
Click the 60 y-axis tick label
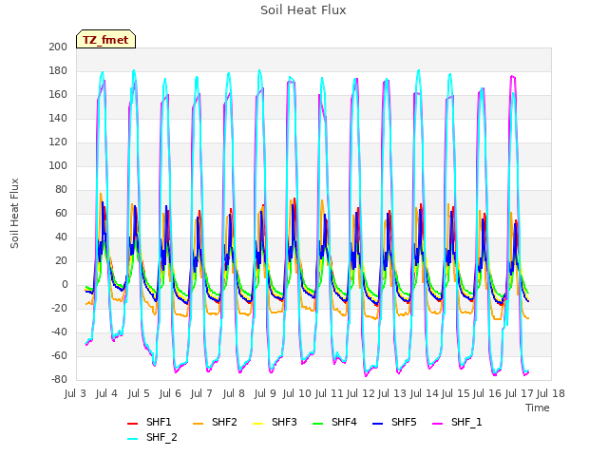[x=61, y=213]
